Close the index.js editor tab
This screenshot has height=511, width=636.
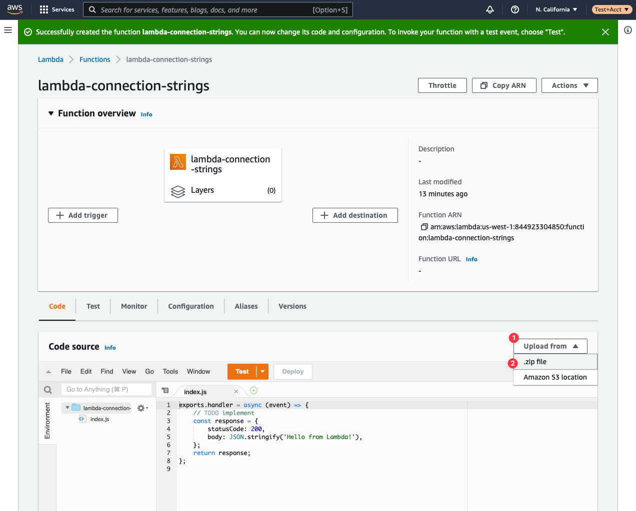tap(236, 392)
